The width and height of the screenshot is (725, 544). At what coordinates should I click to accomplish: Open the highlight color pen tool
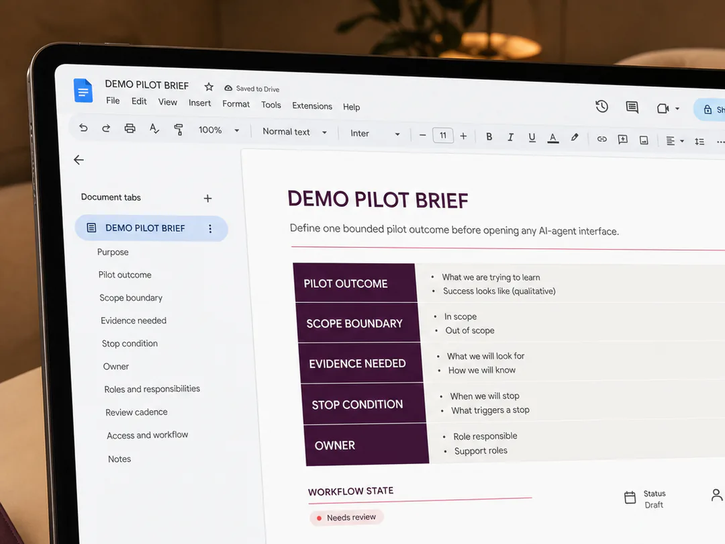[x=574, y=138]
